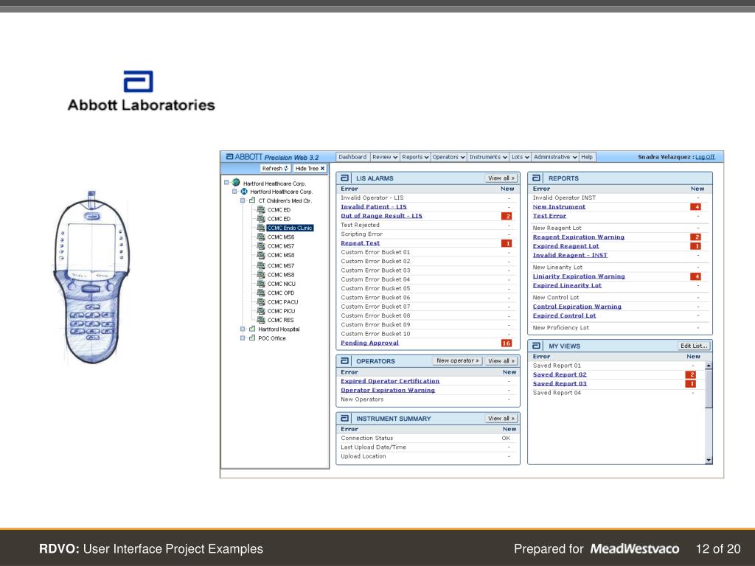Click the CCMC OPD device icon
The image size is (755, 566).
tap(261, 293)
